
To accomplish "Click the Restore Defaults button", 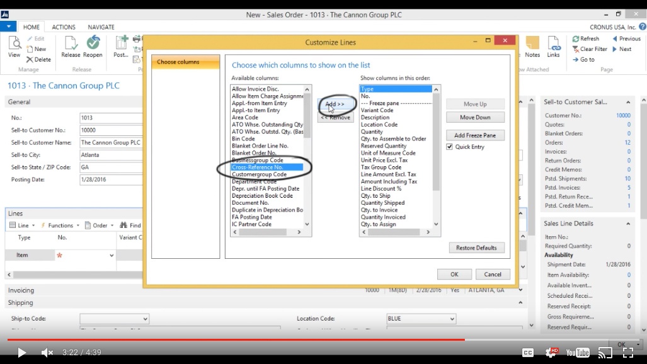I will point(476,247).
